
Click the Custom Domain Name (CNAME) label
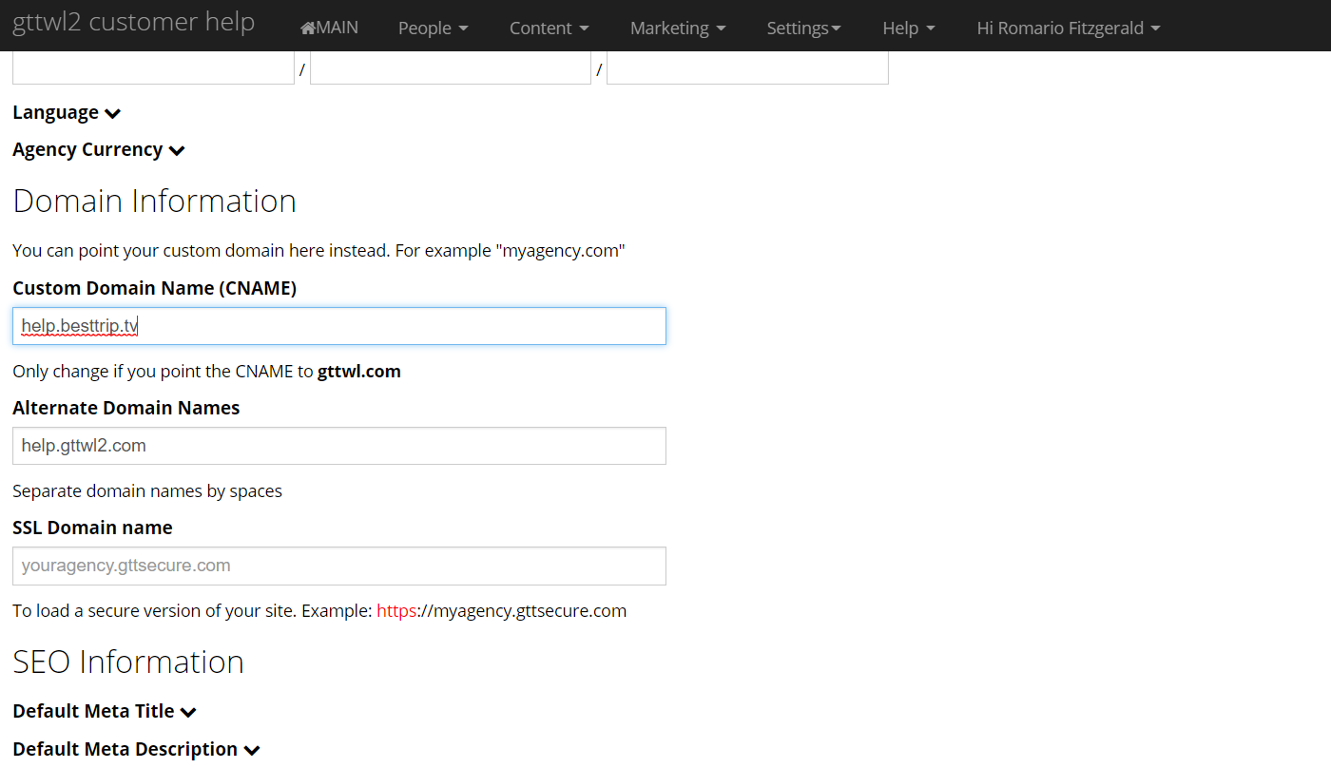tap(154, 288)
